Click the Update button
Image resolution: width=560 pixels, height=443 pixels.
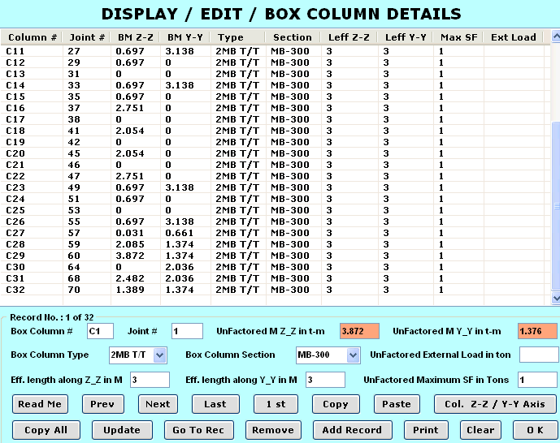point(122,430)
